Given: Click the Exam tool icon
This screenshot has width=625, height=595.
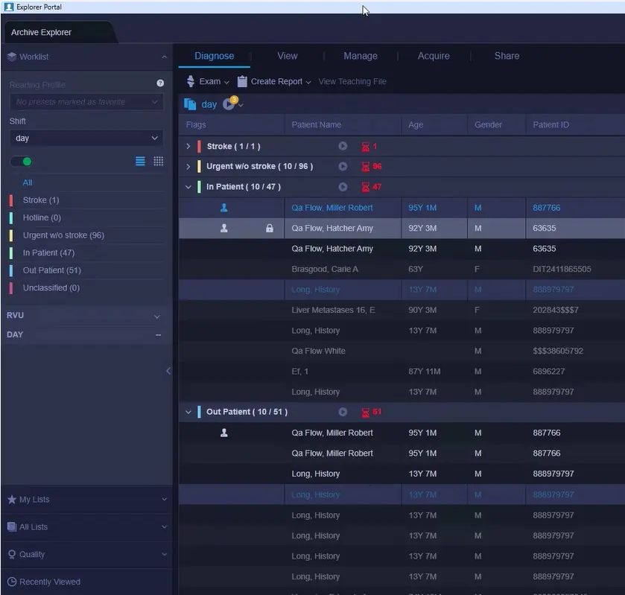Looking at the screenshot, I should point(191,81).
